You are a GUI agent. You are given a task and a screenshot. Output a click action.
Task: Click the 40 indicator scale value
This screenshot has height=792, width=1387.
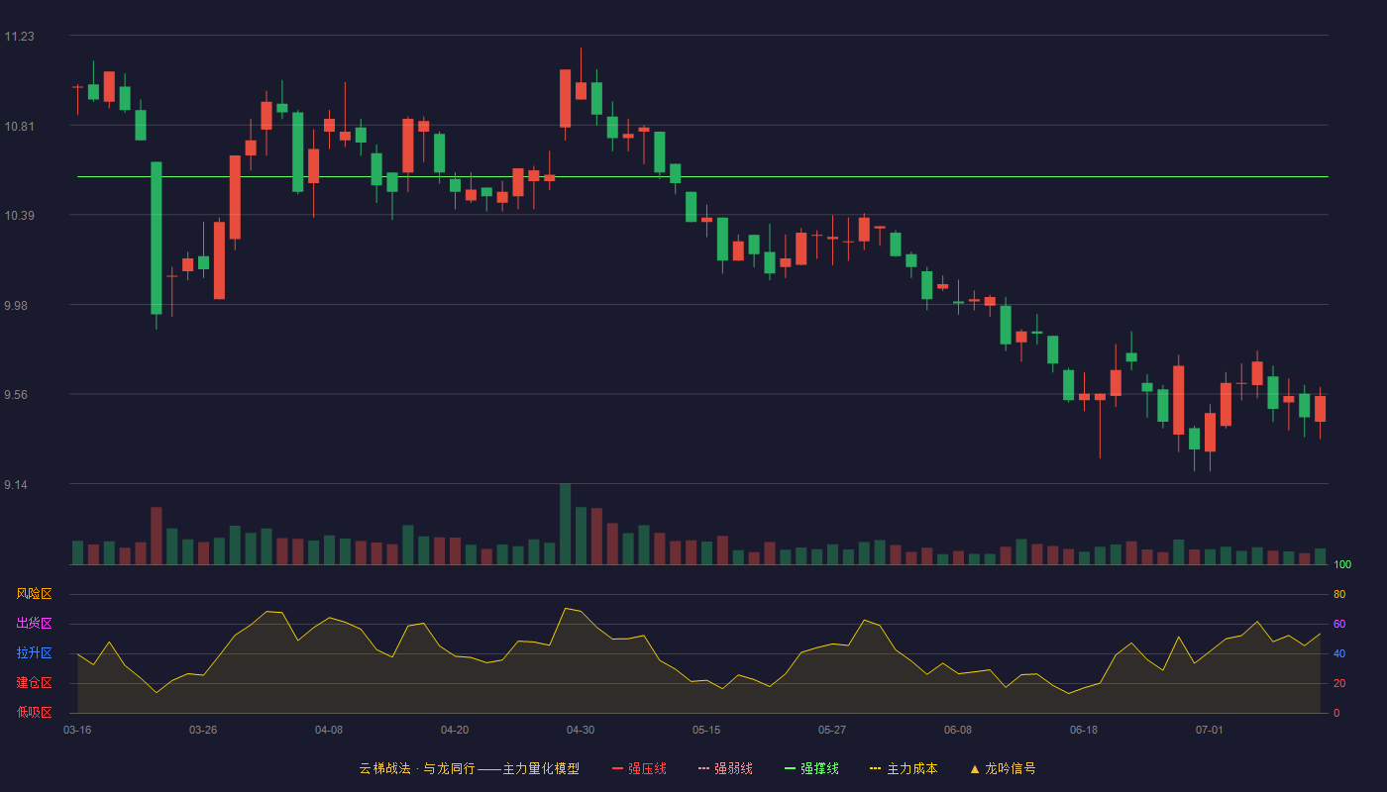1339,653
